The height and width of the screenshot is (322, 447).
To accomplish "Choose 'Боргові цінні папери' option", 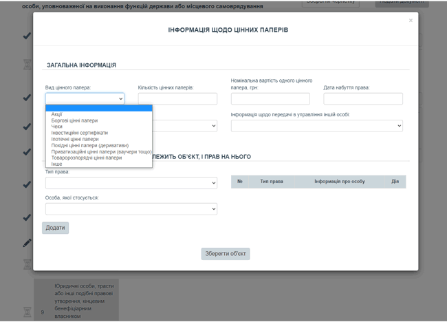I will point(74,120).
